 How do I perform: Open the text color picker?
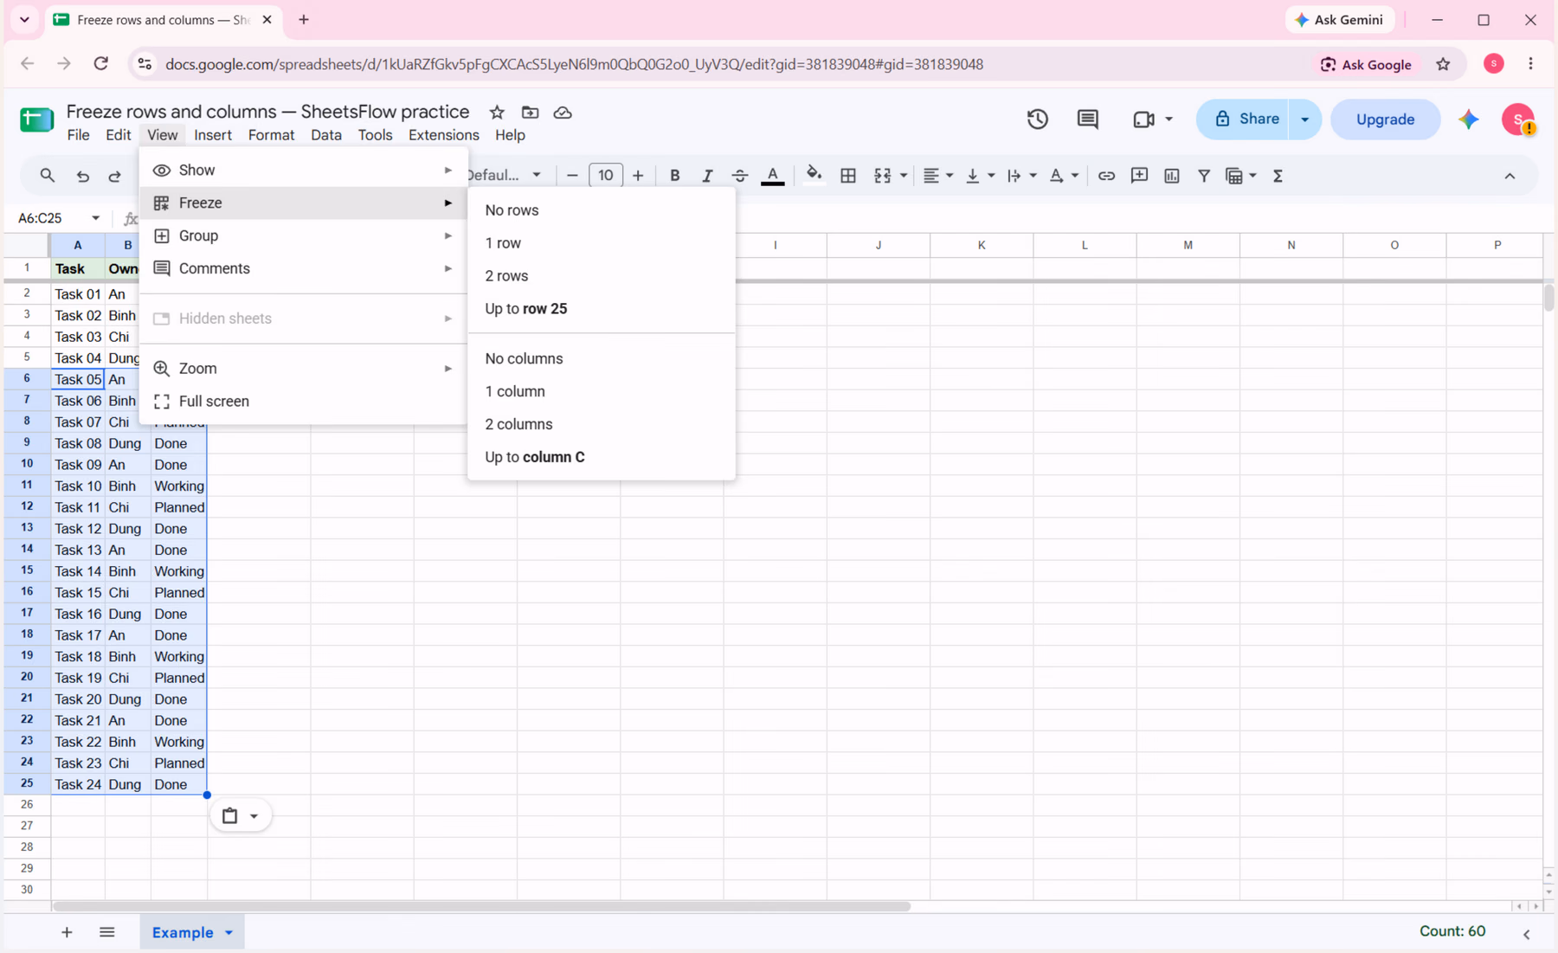[x=772, y=176]
